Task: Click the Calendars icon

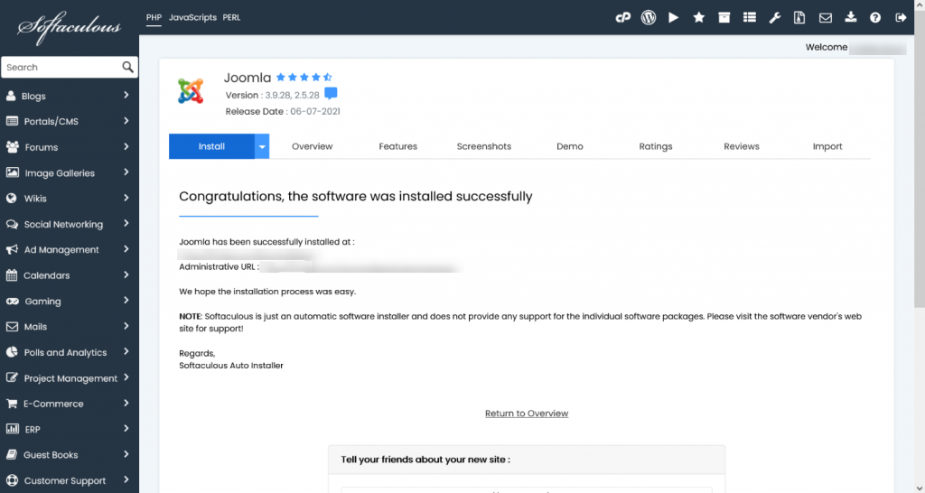Action: 11,275
